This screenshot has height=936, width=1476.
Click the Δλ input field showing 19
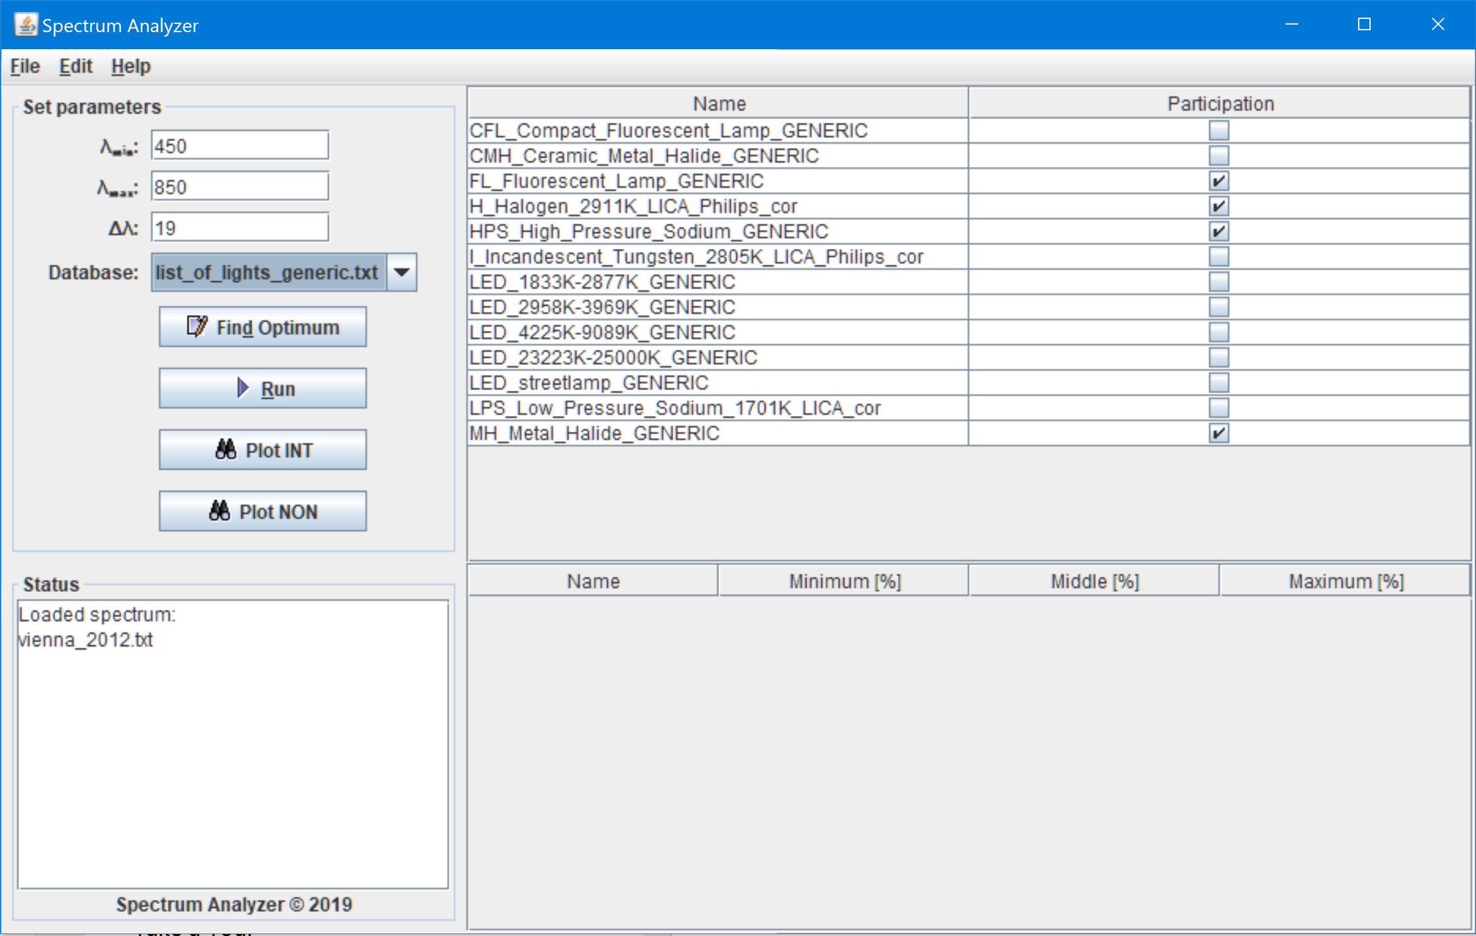(x=240, y=228)
